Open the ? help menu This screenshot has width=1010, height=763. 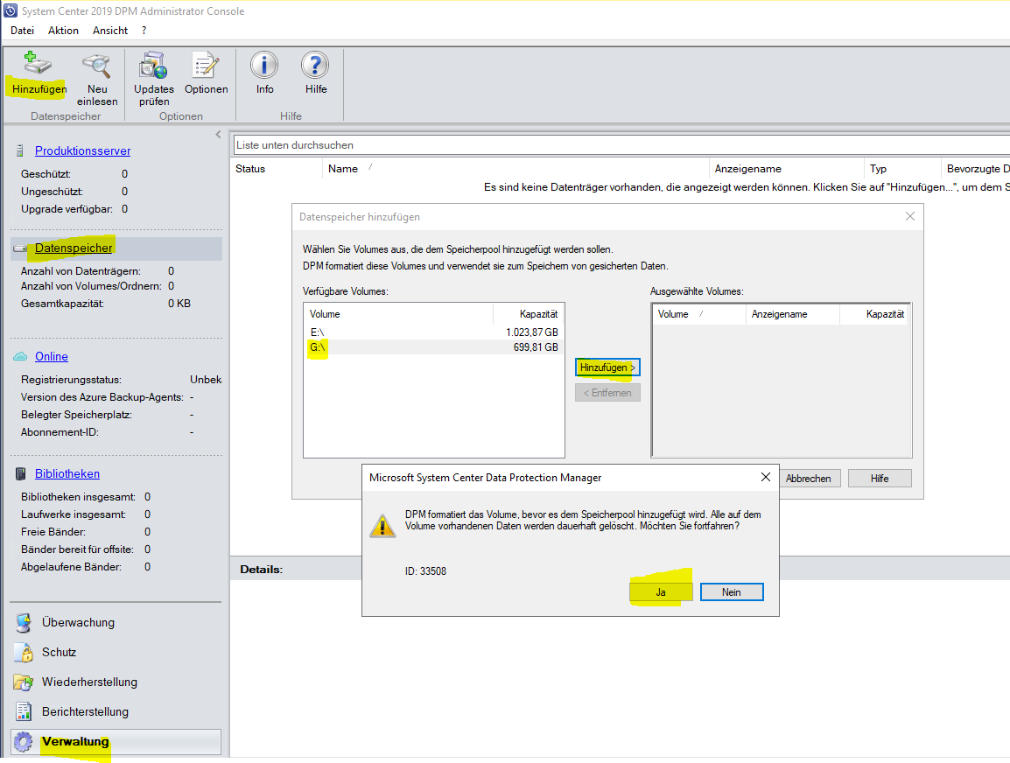[x=144, y=31]
